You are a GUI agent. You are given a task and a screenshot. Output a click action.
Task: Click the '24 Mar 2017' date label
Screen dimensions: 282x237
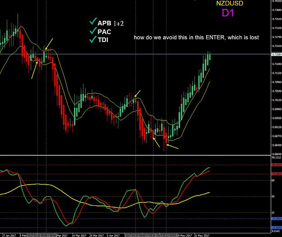(x=97, y=235)
